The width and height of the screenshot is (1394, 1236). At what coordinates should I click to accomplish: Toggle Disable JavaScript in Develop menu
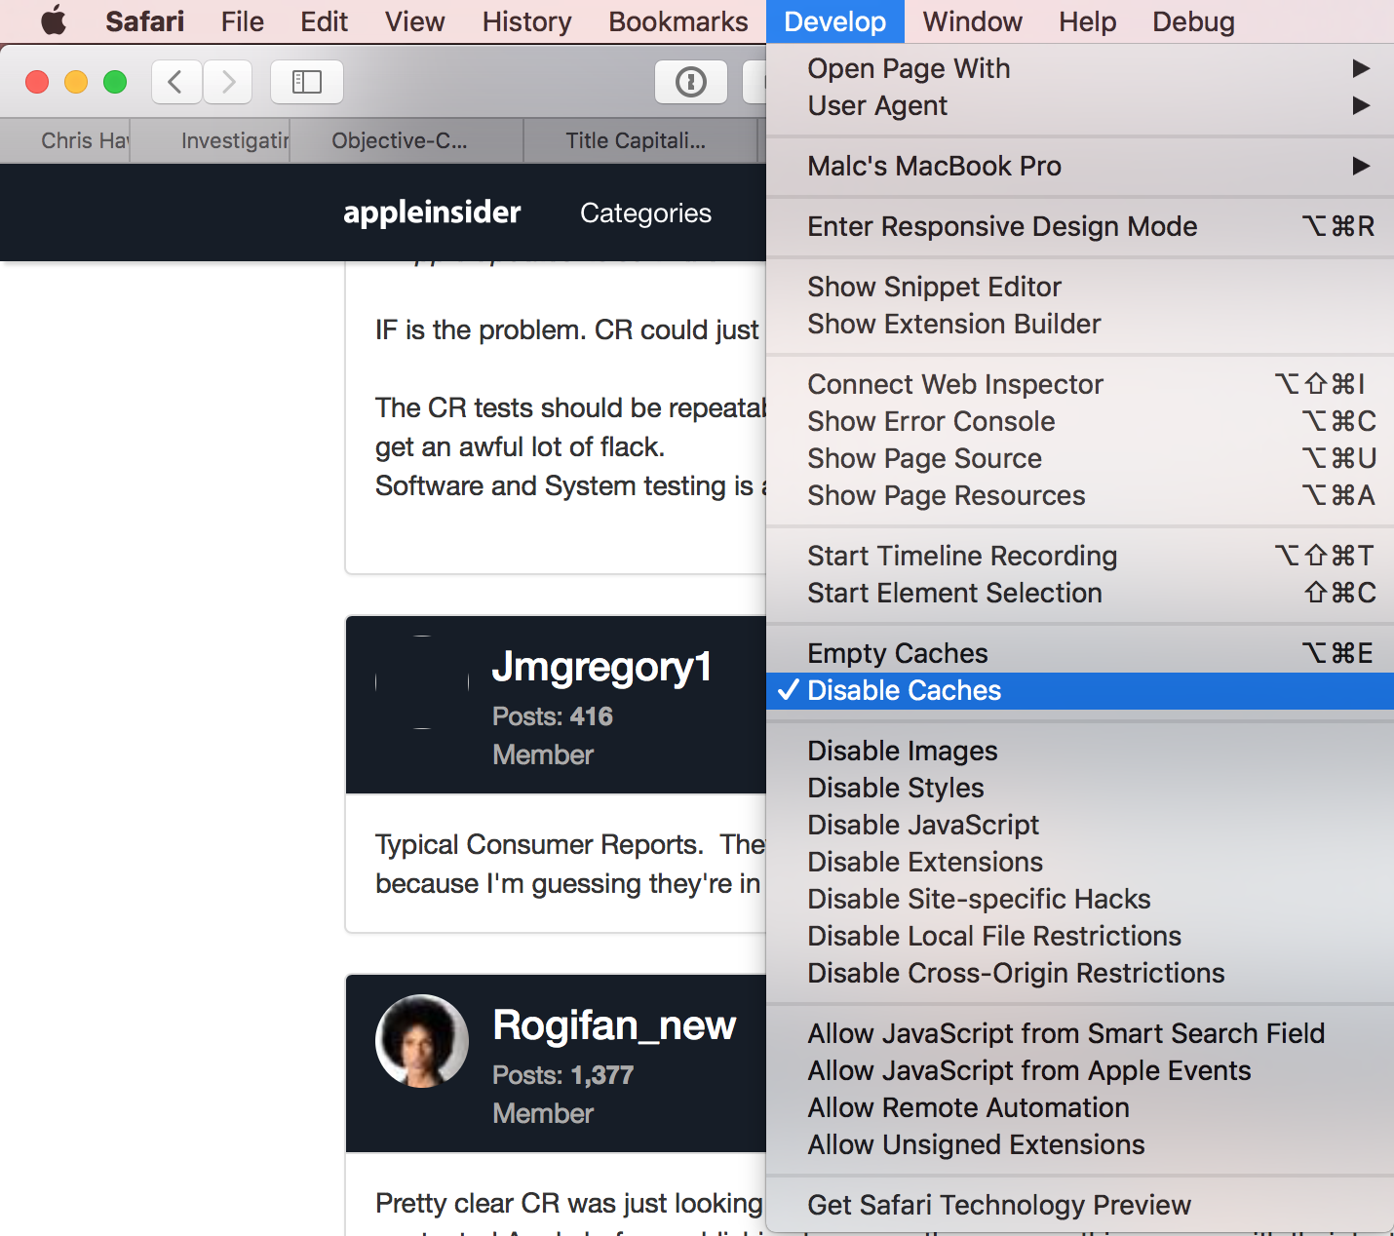(x=923, y=825)
